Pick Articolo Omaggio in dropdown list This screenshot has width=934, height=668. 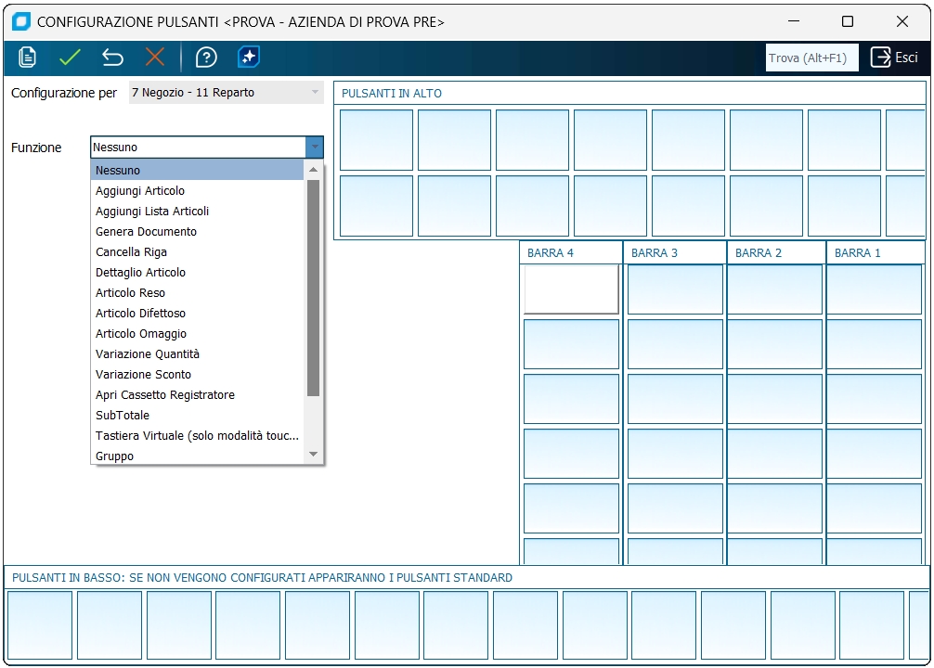[x=141, y=334]
